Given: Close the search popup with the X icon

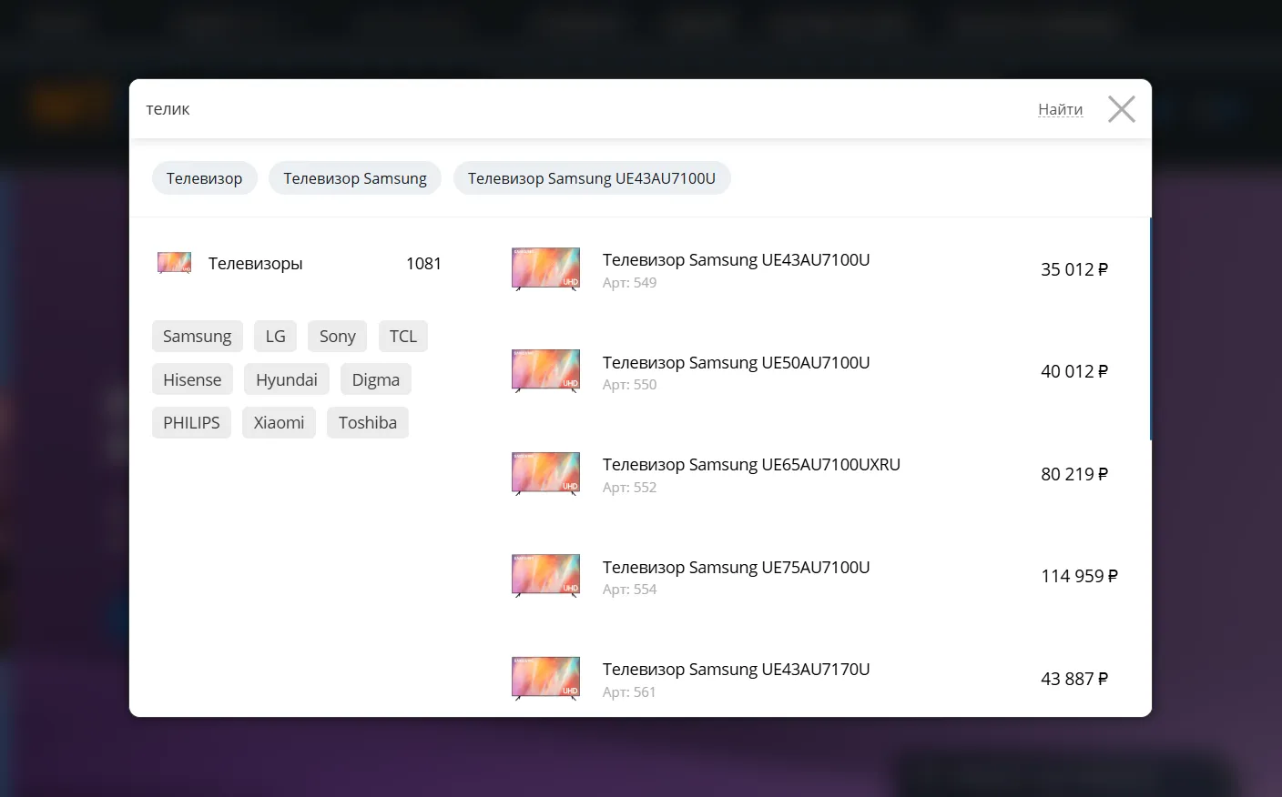Looking at the screenshot, I should pos(1121,109).
